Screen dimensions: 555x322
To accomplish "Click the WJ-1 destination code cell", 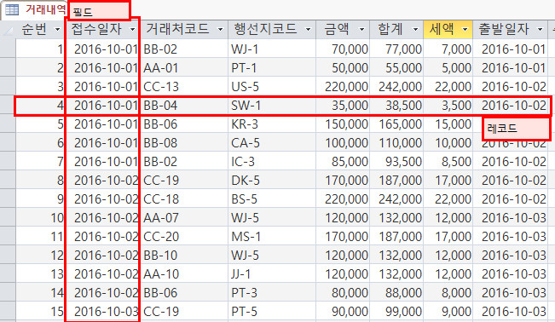I will pyautogui.click(x=272, y=49).
